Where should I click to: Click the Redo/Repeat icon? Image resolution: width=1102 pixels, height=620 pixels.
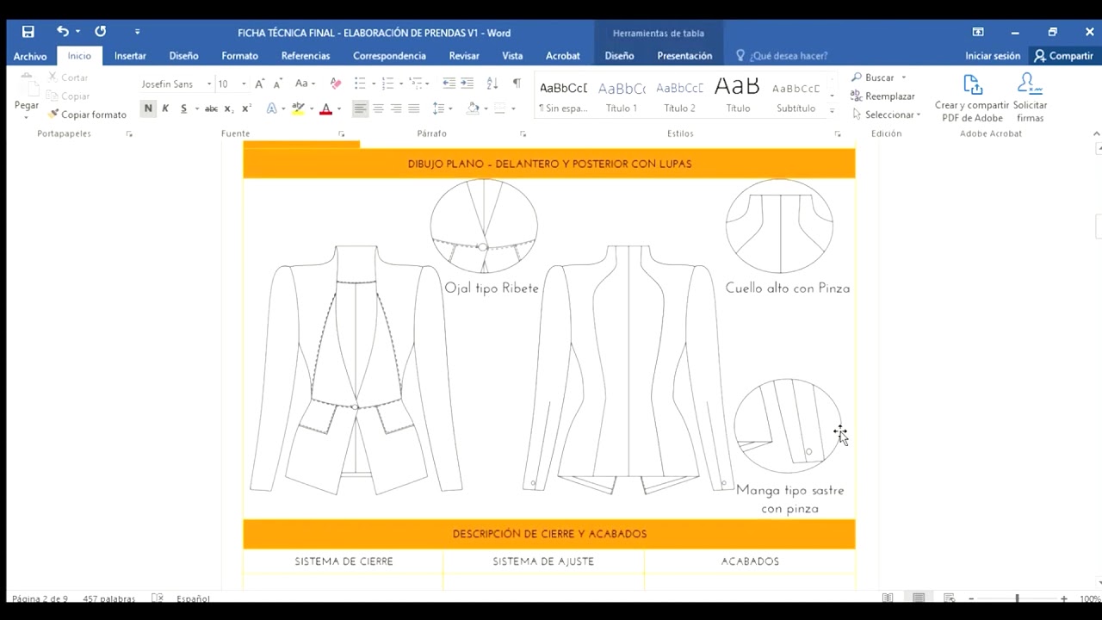pos(101,32)
